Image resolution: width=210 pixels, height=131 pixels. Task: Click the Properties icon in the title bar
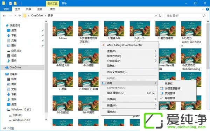(10, 3)
